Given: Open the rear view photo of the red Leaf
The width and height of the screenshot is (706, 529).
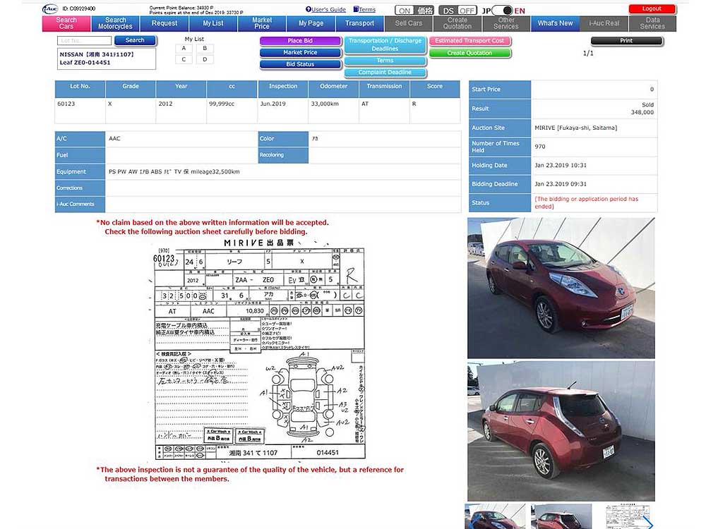Looking at the screenshot, I should (561, 431).
